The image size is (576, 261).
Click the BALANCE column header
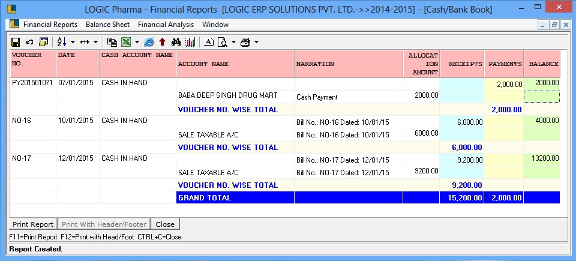tap(542, 64)
